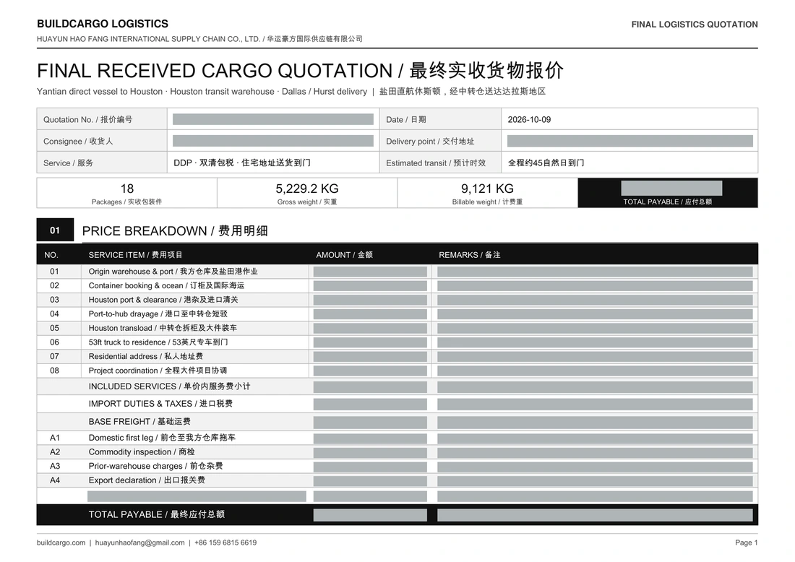The width and height of the screenshot is (795, 562).
Task: Click the Domestic first leg item
Action: tap(162, 438)
